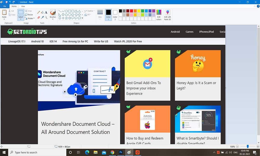
Task: Activate the Color 2 background box
Action: click(x=115, y=15)
